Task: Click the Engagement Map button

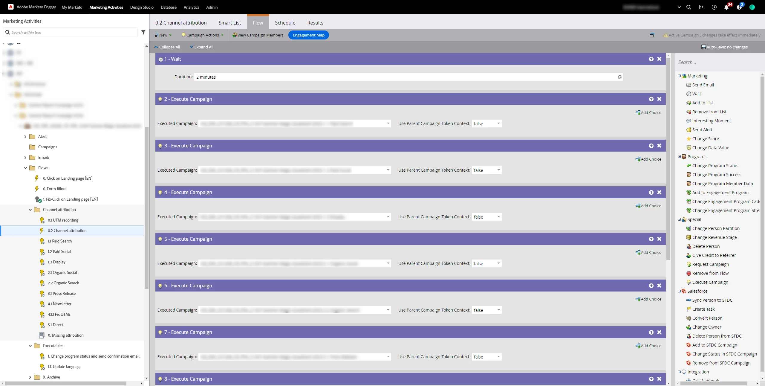Action: [x=308, y=35]
